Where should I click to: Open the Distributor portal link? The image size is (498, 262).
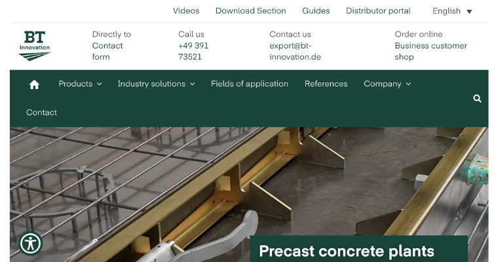(x=378, y=11)
